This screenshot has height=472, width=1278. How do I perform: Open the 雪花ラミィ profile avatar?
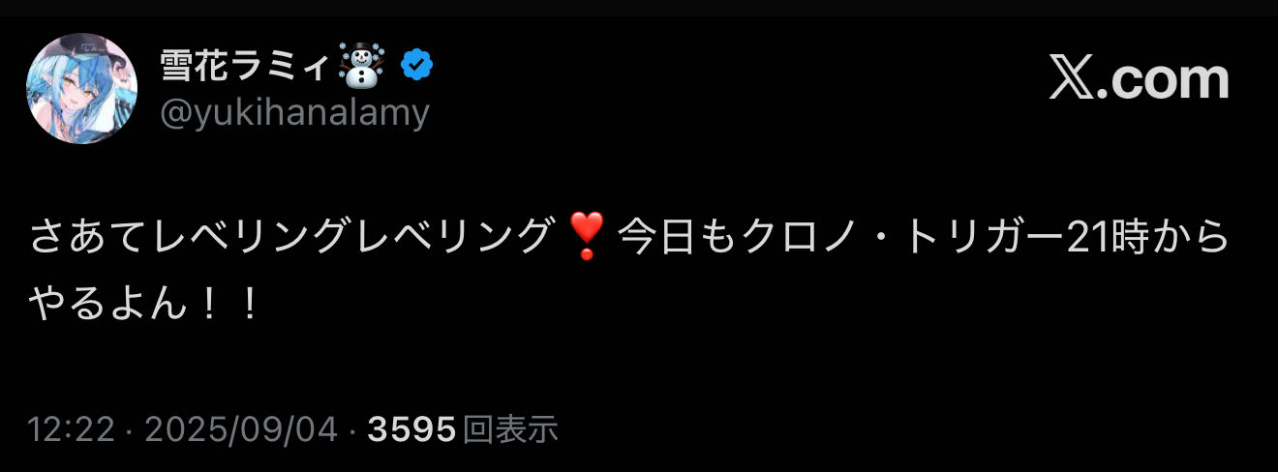(81, 89)
